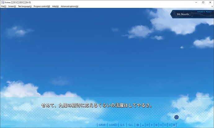
Task: Jump to previous scene icon
Action: click(x=161, y=125)
